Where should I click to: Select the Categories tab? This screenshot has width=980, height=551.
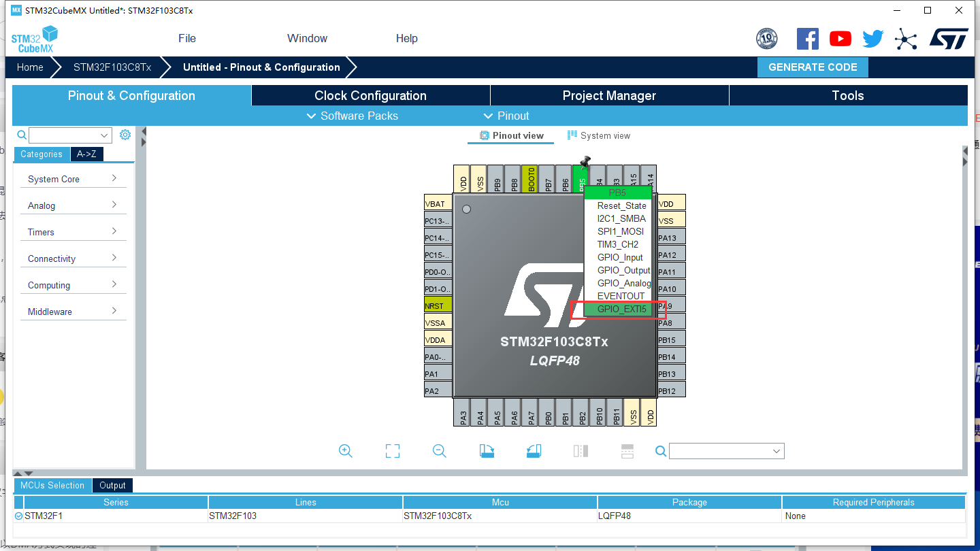click(x=41, y=154)
